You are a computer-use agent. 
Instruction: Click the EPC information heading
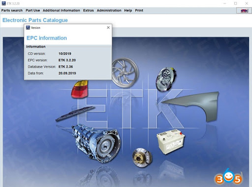point(47,38)
